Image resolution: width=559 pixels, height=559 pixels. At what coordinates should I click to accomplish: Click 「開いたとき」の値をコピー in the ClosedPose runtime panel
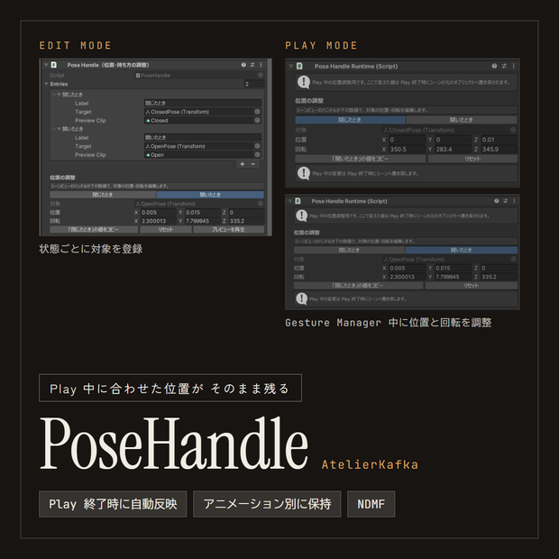click(x=361, y=159)
